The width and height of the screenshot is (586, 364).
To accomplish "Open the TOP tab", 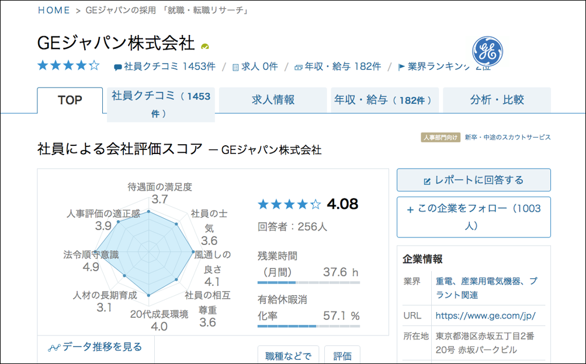I will pyautogui.click(x=70, y=100).
